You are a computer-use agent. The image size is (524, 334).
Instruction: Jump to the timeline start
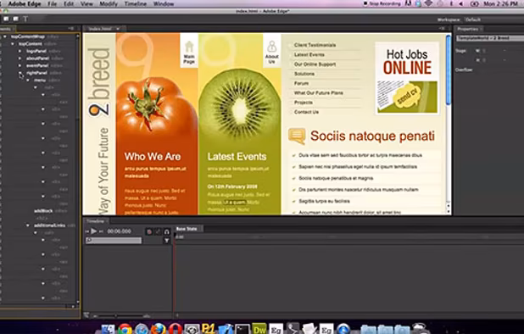[x=87, y=231]
